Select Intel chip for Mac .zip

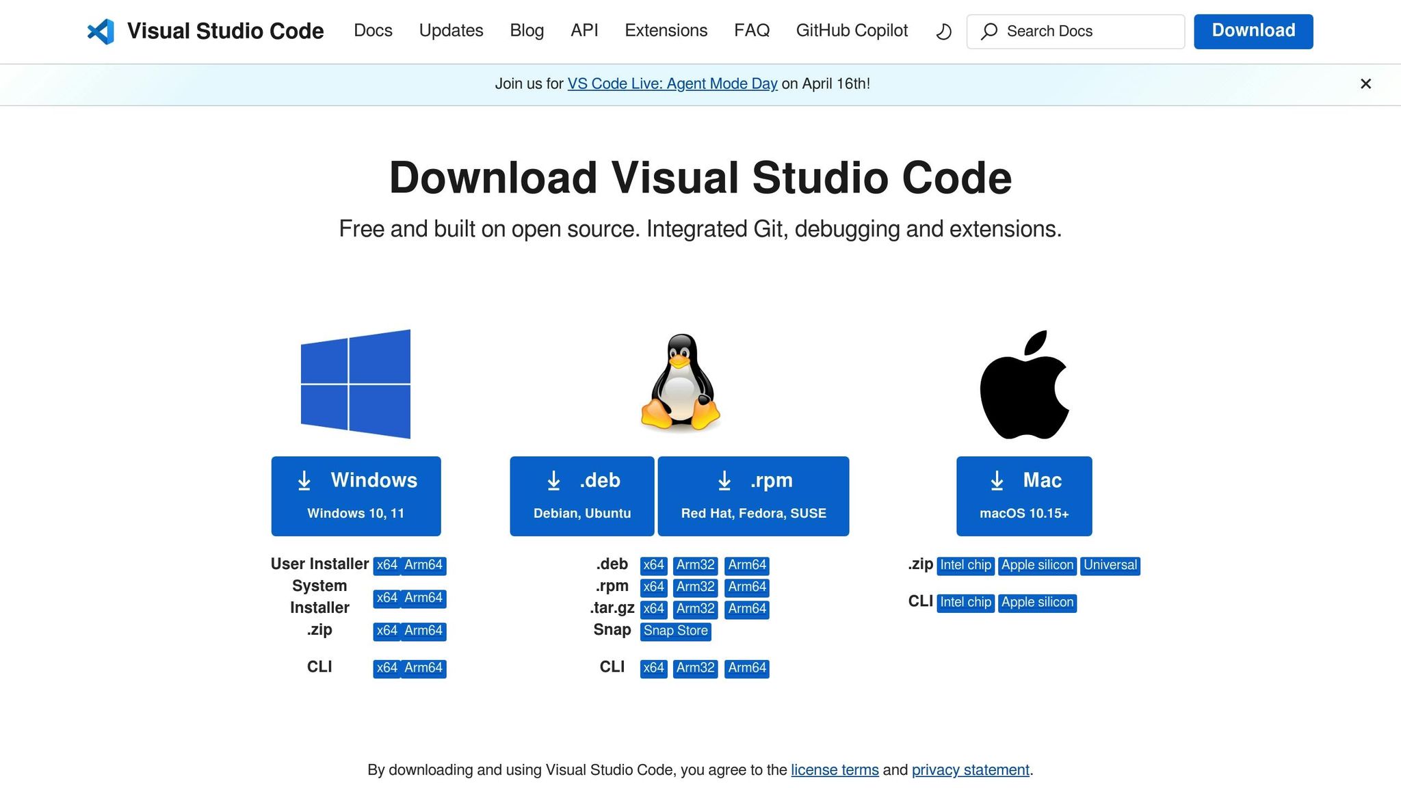965,566
